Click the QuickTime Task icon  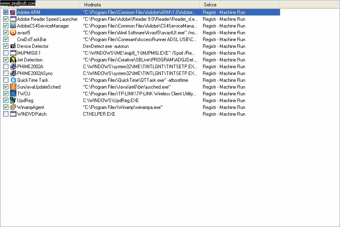(13, 80)
